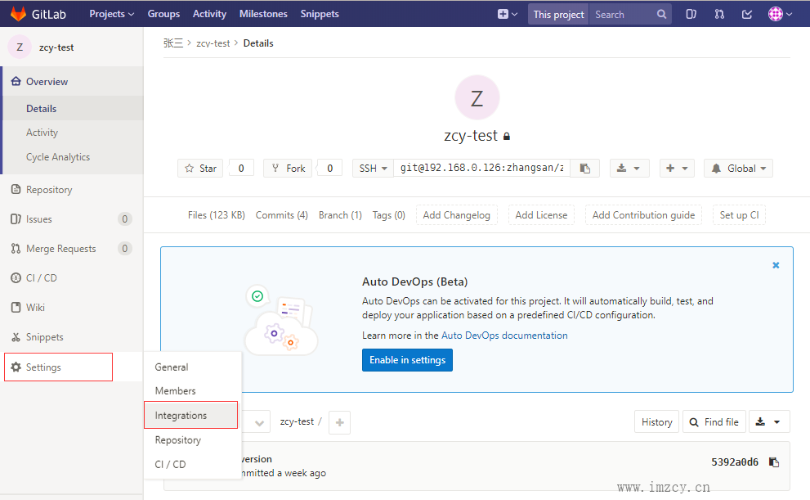Open the user avatar dropdown menu

[780, 14]
